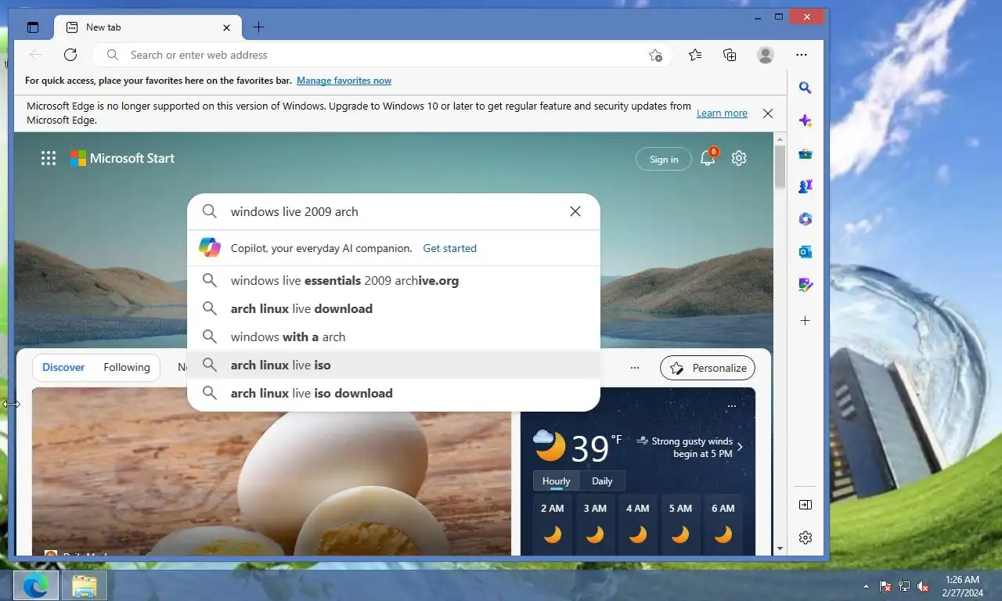
Task: Select suggestion windows live essentials 2009 archive.org
Action: (x=394, y=280)
